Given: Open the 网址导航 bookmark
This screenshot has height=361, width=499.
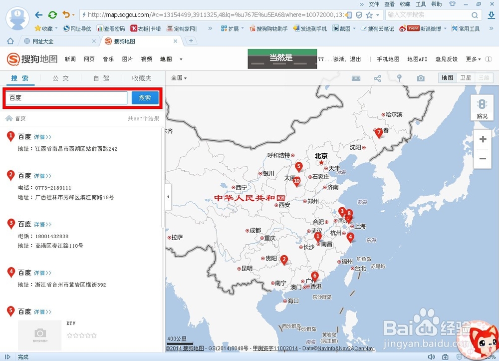Looking at the screenshot, I should (77, 28).
